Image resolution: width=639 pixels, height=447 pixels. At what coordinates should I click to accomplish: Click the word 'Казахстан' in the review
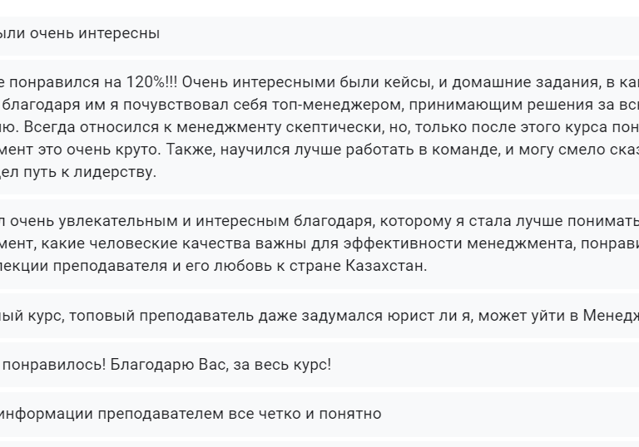(x=384, y=266)
